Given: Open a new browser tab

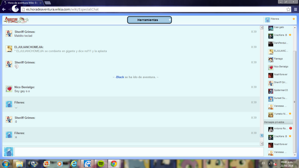Looking at the screenshot, I should tap(48, 3).
